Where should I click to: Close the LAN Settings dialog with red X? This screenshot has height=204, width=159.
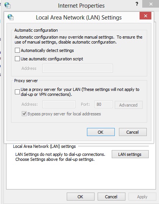coord(145,16)
